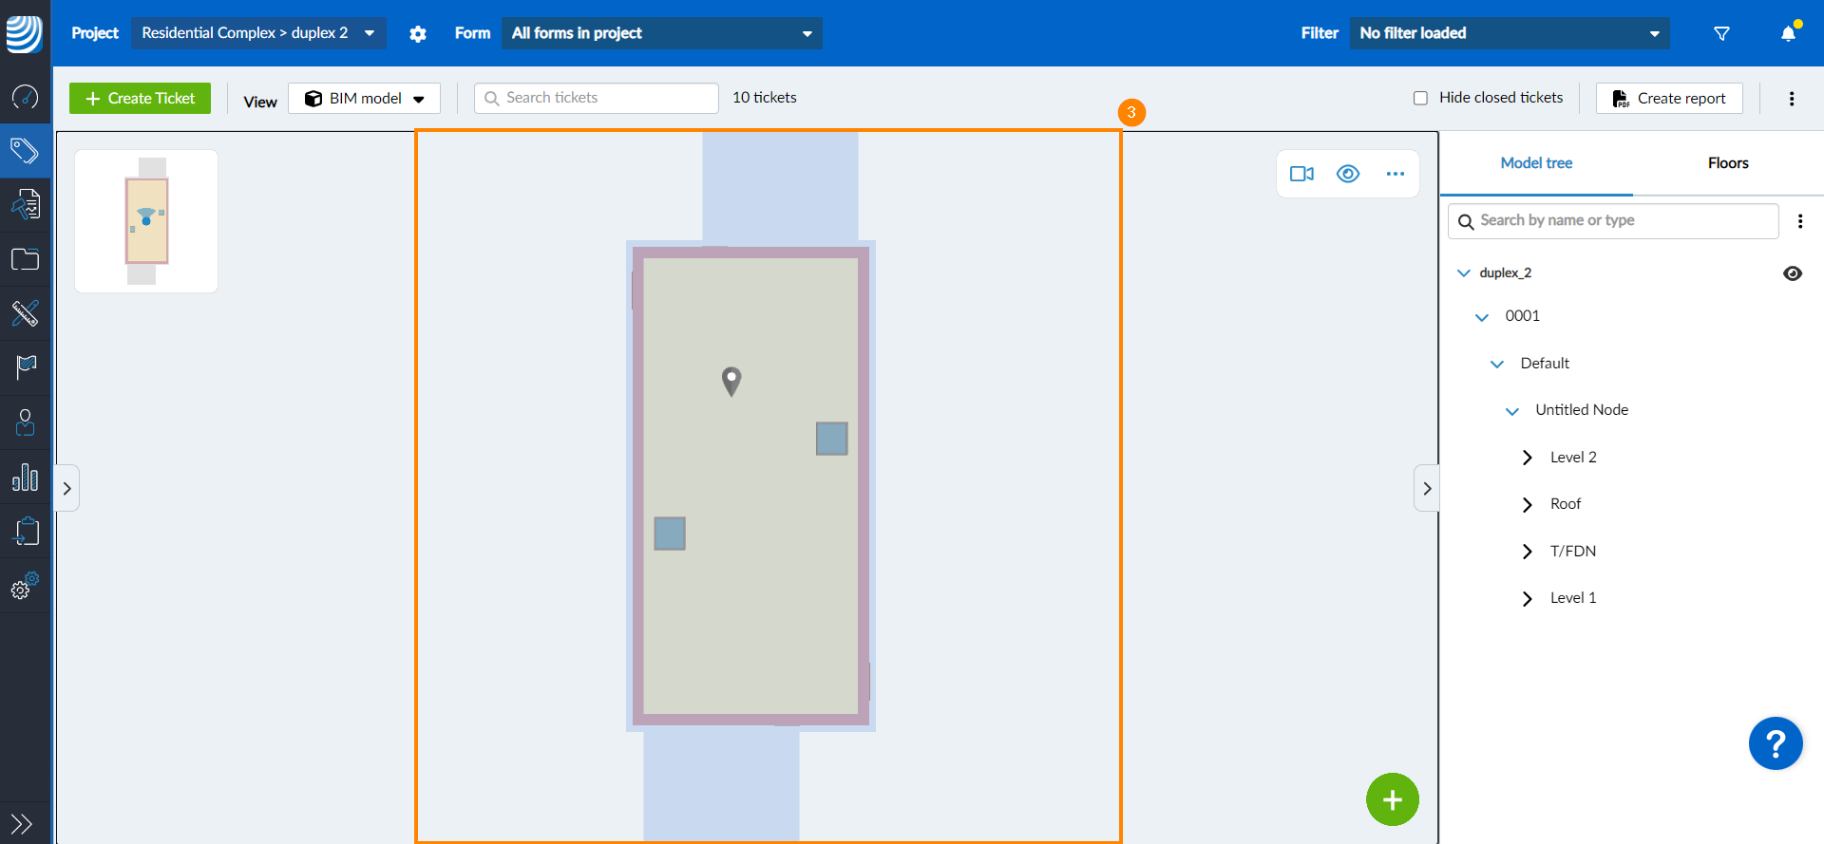The height and width of the screenshot is (844, 1824).
Task: Open the tickets tag icon in sidebar
Action: [x=25, y=150]
